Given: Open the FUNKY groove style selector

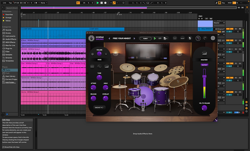Looking at the screenshot, I should tap(145, 38).
